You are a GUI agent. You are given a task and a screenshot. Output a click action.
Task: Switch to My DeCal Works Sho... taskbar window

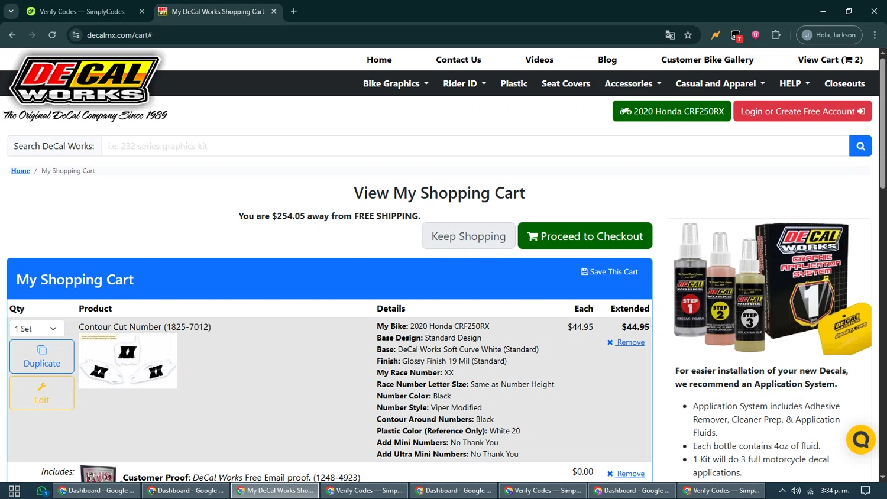click(x=275, y=491)
